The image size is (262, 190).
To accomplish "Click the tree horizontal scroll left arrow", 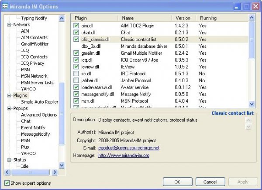I will 7,172.
